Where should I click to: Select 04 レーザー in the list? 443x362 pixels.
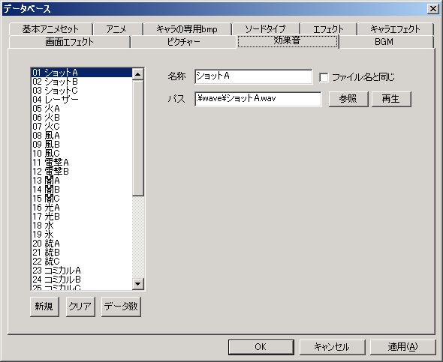tap(81, 100)
